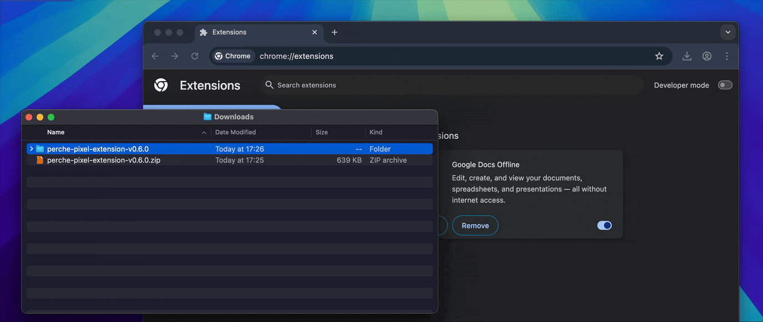
Task: Switch to the Extensions tab
Action: pyautogui.click(x=250, y=32)
